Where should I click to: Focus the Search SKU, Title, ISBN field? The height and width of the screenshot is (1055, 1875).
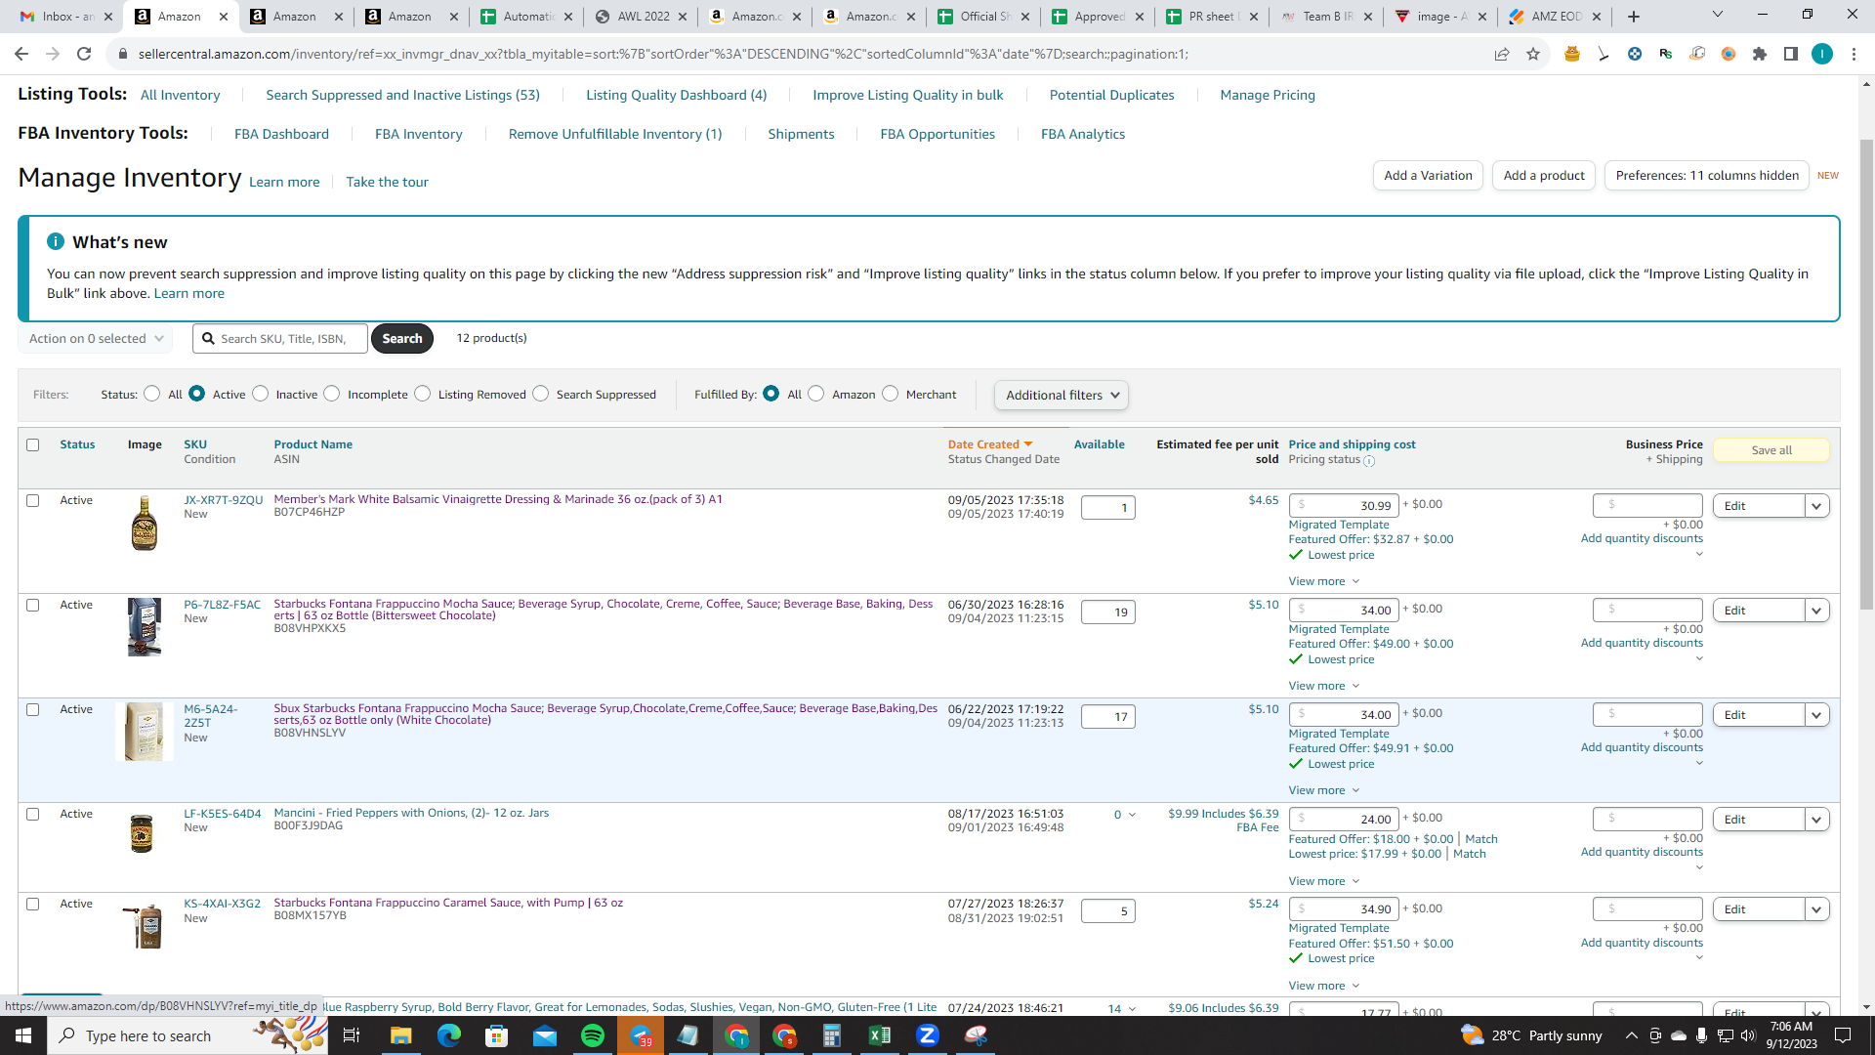280,339
